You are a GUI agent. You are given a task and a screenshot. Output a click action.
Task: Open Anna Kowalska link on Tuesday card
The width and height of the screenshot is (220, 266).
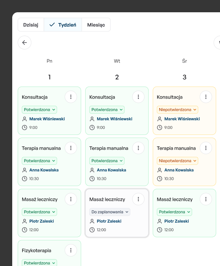(112, 170)
